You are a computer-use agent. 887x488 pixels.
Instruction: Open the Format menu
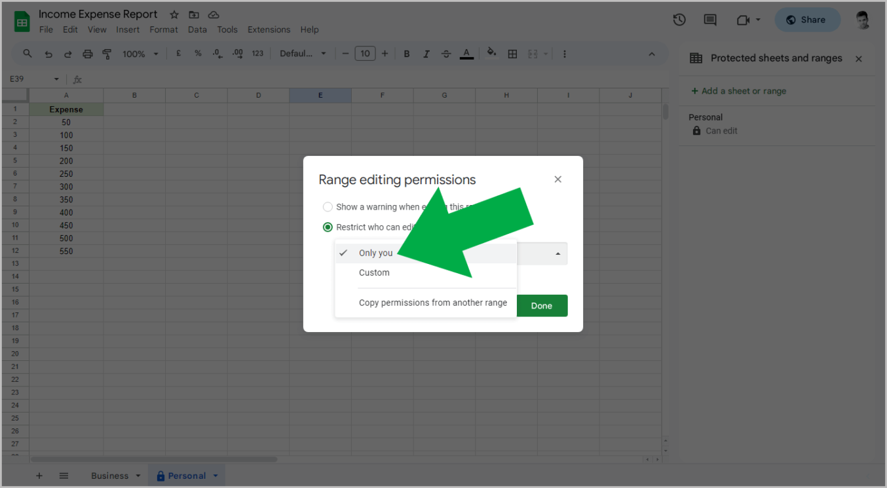[164, 29]
